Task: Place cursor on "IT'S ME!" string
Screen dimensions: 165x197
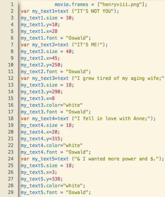Action: [x=89, y=45]
